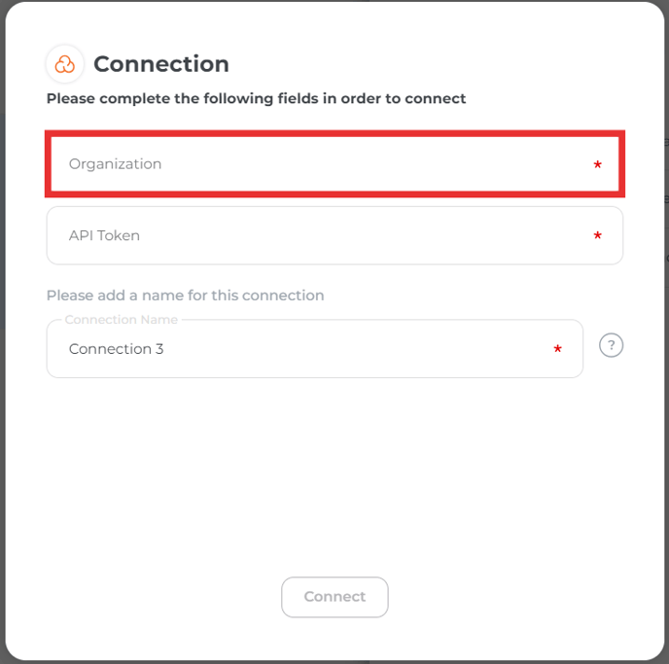Click the red asterisk in Connection Name field
Screen dimensions: 669x664
click(557, 349)
